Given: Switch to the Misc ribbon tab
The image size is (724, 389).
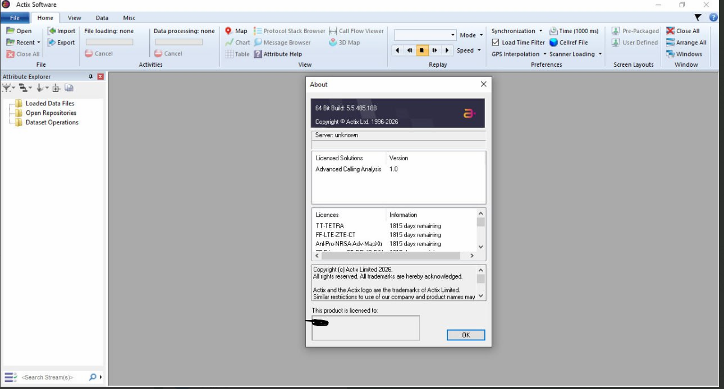Looking at the screenshot, I should pos(129,18).
